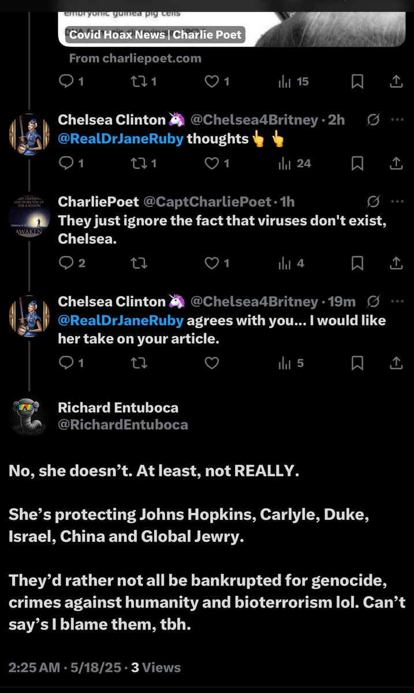This screenshot has width=414, height=693.
Task: Open more options on 19m Chelsea tweet
Action: 397,301
